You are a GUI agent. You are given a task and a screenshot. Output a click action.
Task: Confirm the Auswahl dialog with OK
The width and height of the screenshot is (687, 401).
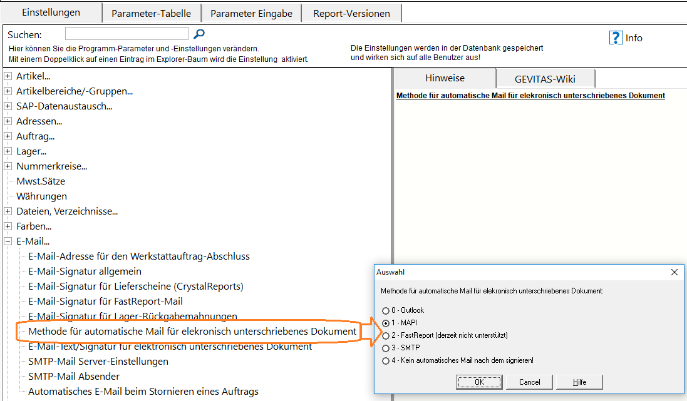coord(479,382)
